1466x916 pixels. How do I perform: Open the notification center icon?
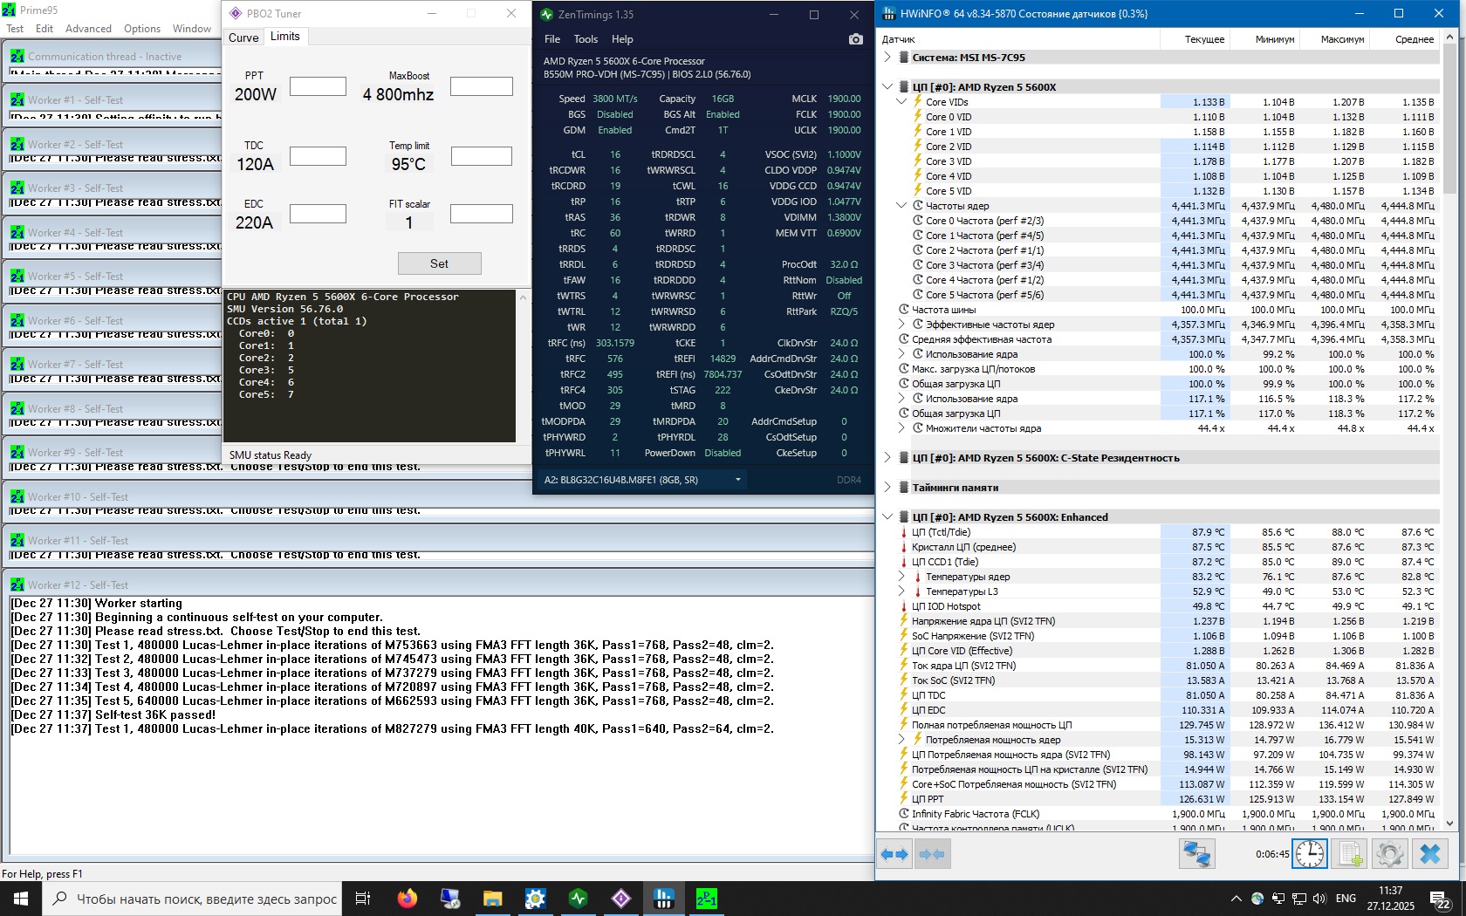[x=1441, y=899]
